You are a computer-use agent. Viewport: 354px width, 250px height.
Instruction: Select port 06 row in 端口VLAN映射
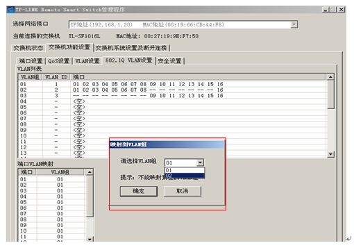(52, 208)
